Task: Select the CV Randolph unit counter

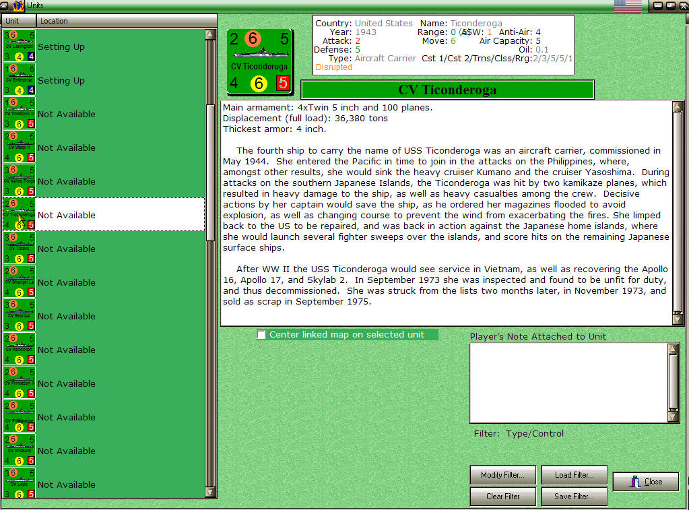Action: (x=20, y=350)
